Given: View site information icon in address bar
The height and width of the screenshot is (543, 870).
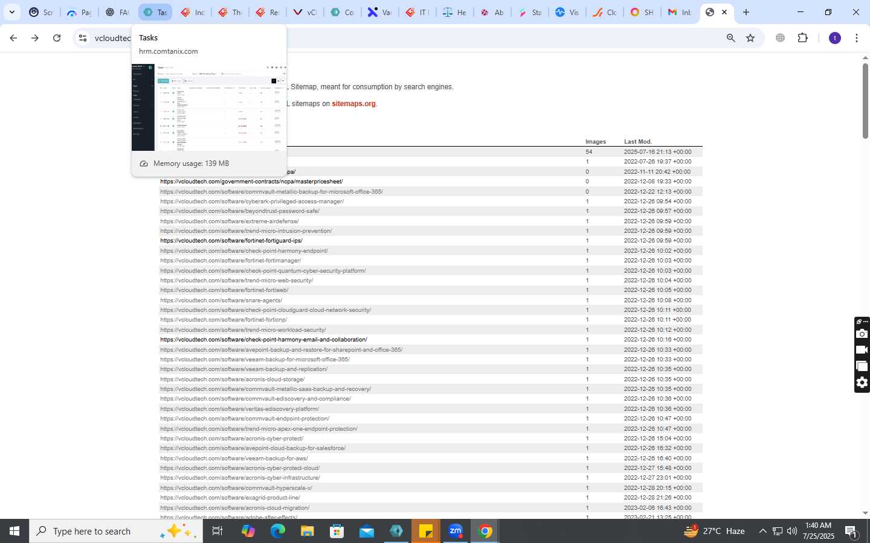Looking at the screenshot, I should (x=83, y=38).
